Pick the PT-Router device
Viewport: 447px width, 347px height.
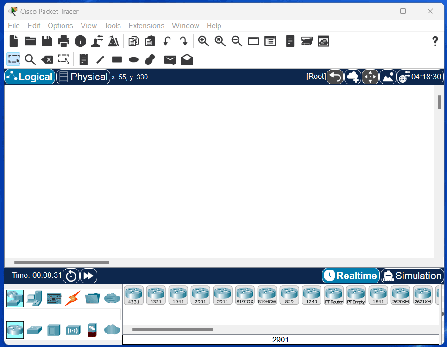pyautogui.click(x=334, y=296)
